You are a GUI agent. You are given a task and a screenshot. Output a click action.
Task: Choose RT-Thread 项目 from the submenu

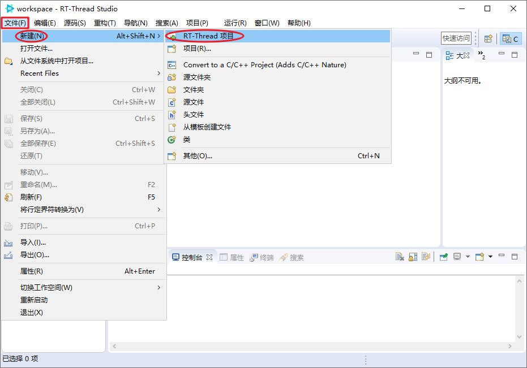[277, 36]
